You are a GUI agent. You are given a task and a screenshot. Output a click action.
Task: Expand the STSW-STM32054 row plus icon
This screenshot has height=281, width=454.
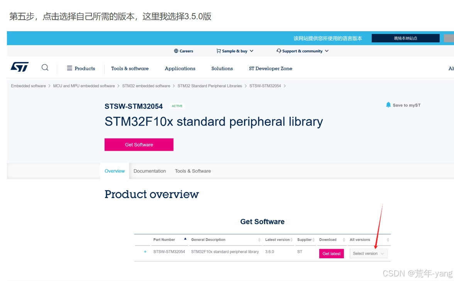(x=145, y=252)
